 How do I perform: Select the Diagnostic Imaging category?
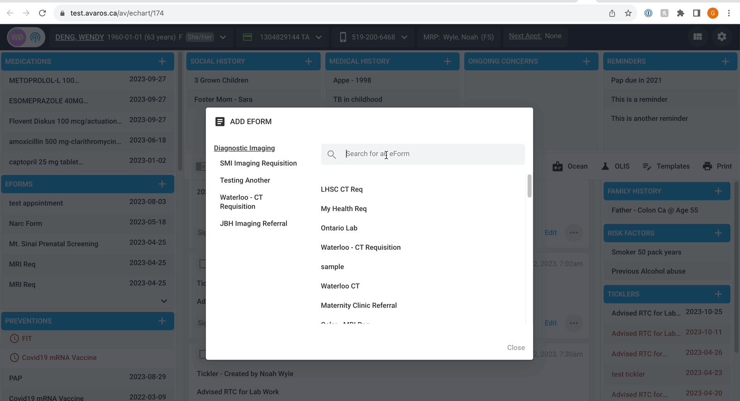(x=244, y=148)
